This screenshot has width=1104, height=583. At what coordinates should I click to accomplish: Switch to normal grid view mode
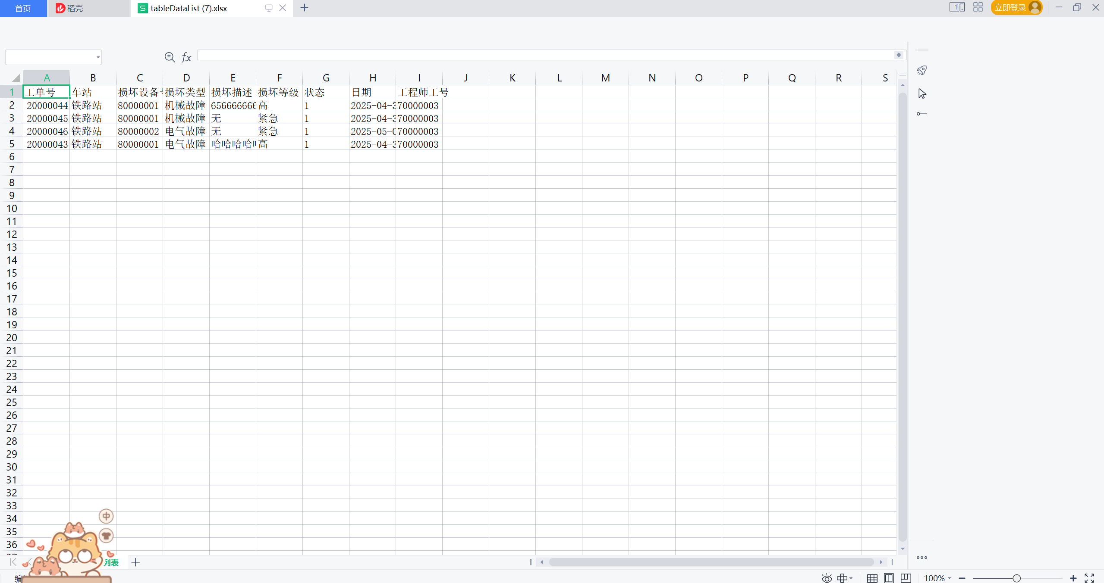[x=872, y=578]
